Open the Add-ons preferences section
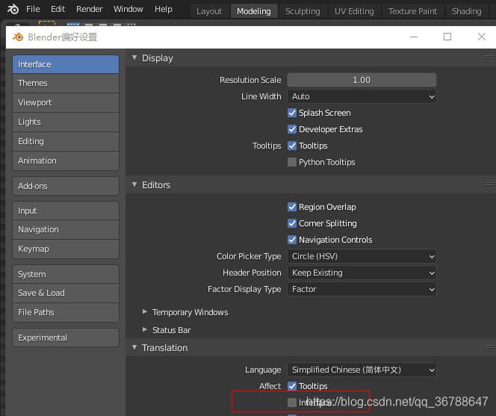The height and width of the screenshot is (416, 496). [x=66, y=186]
